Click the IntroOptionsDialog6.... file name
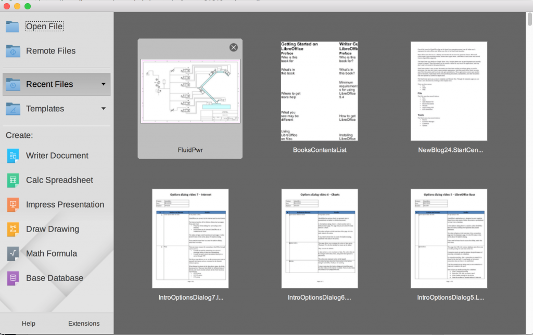Image resolution: width=533 pixels, height=335 pixels. [x=320, y=298]
